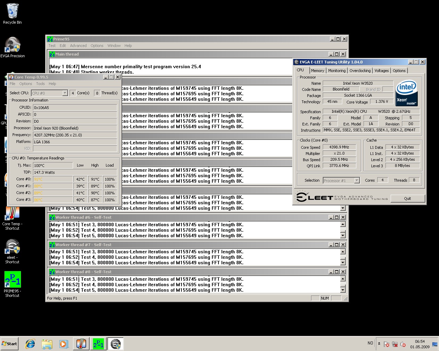Screen dimensions: 439x351
Task: Expand the Select CPU dropdown
Action: (65, 93)
